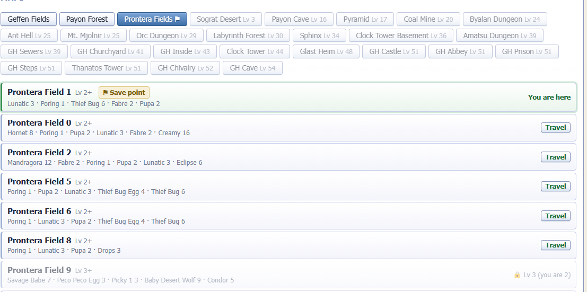587x292 pixels.
Task: Click 'Lv 3 (you are 2)' requirement text
Action: (547, 275)
